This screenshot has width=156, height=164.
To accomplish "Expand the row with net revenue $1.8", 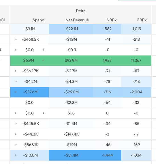I will [16, 113].
